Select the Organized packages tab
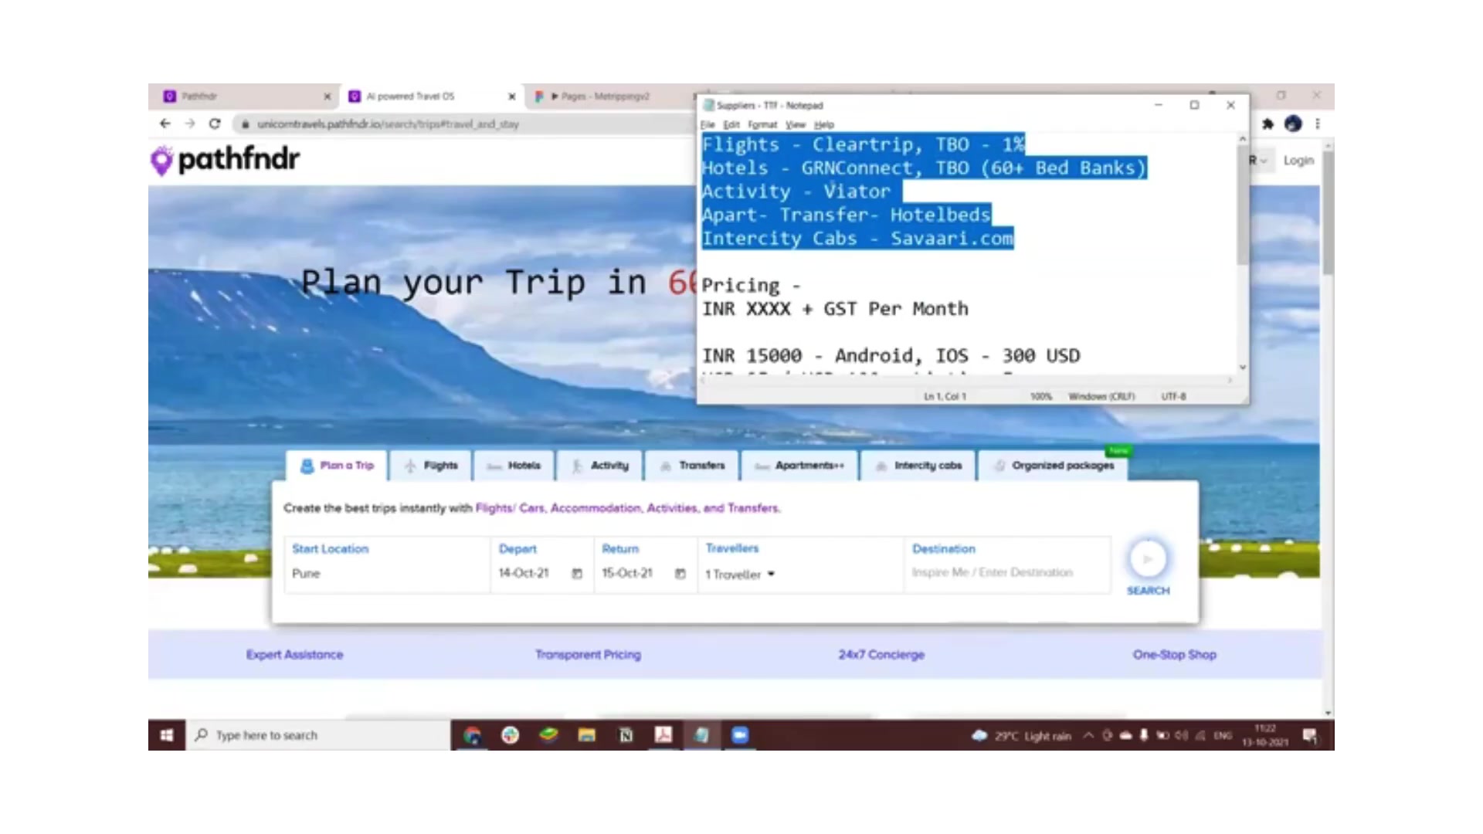This screenshot has height=834, width=1483. coord(1054,466)
